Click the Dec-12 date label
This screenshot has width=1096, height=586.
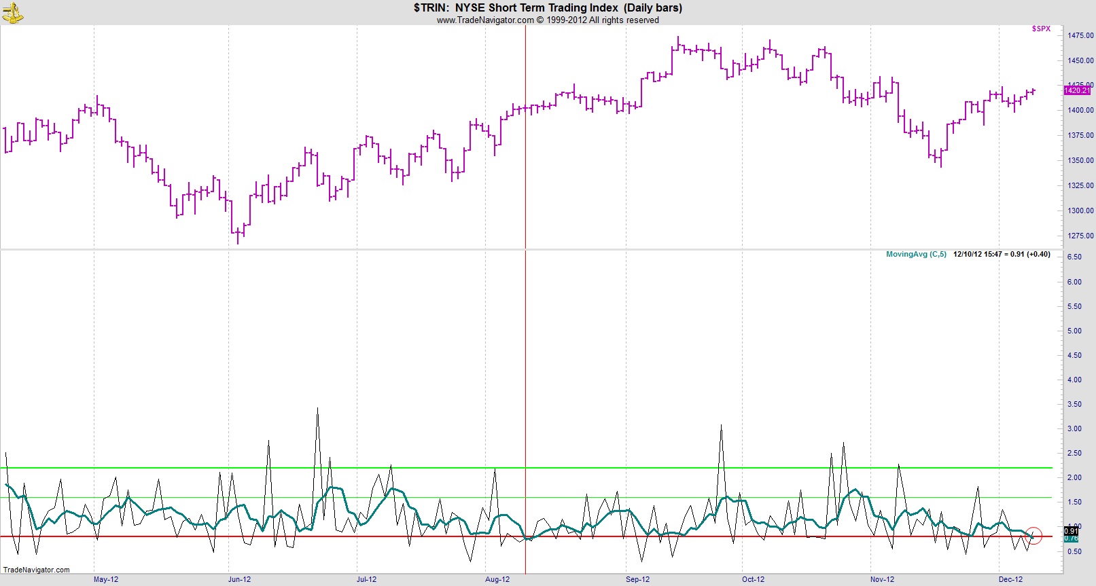point(1010,579)
